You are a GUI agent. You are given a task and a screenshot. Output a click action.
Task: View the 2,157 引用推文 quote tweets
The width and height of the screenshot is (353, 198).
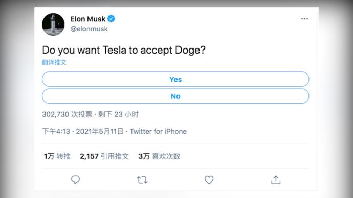pos(104,156)
